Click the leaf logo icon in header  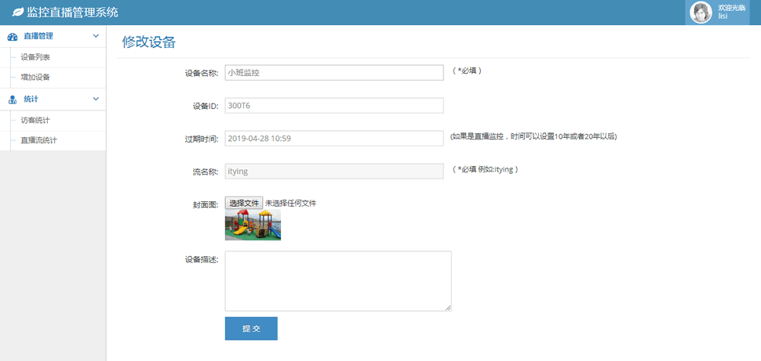[x=18, y=12]
